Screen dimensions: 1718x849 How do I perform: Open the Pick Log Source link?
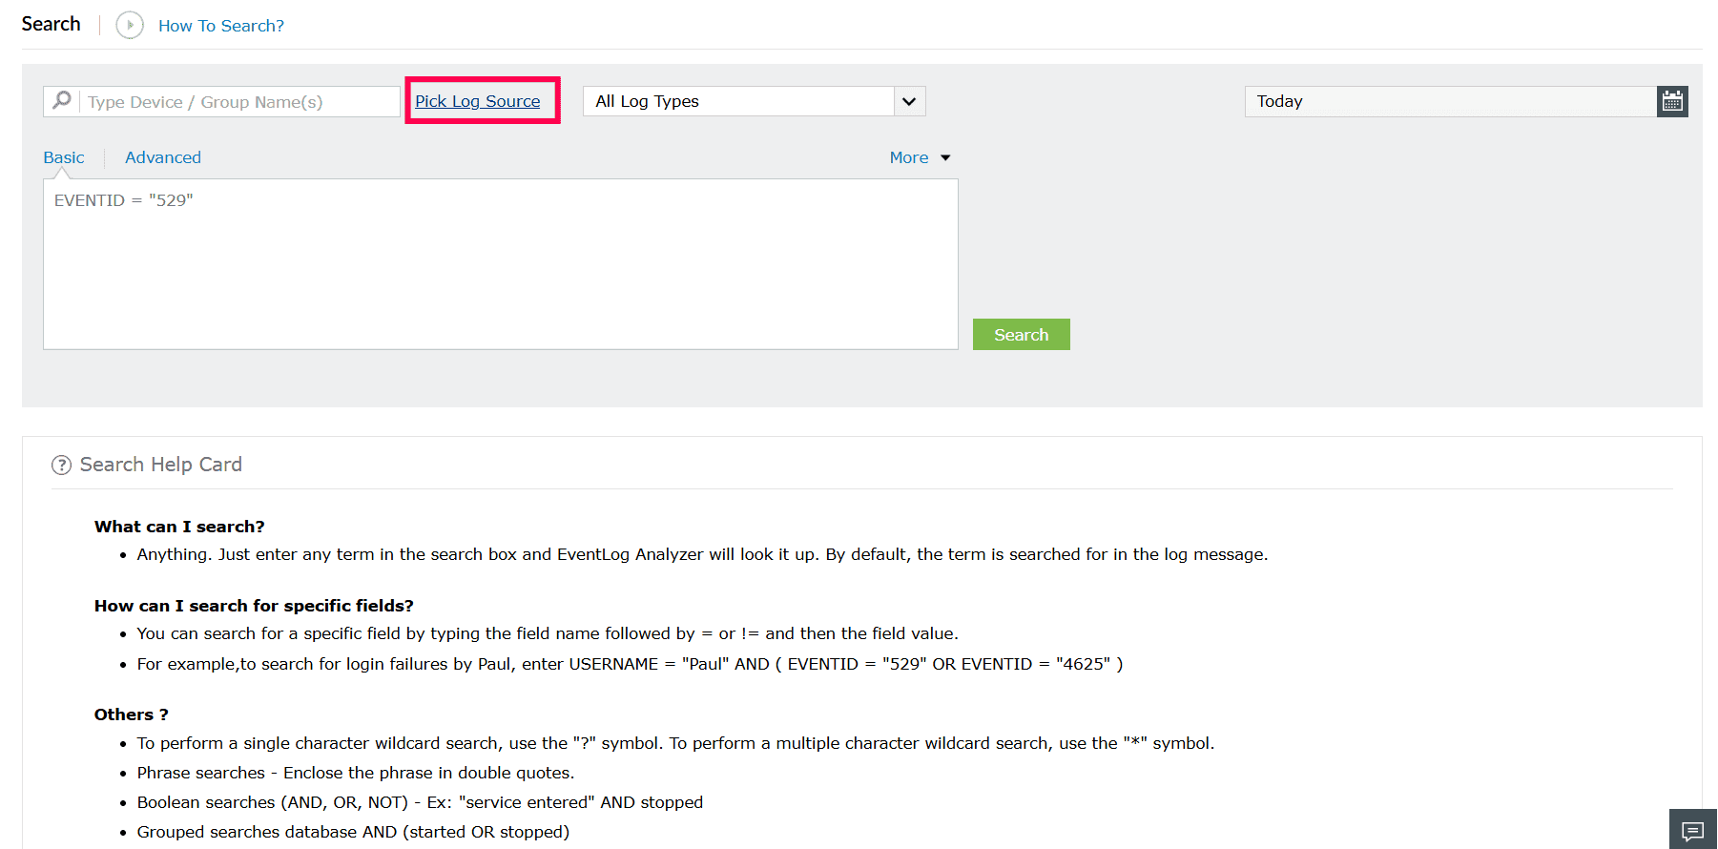click(478, 101)
